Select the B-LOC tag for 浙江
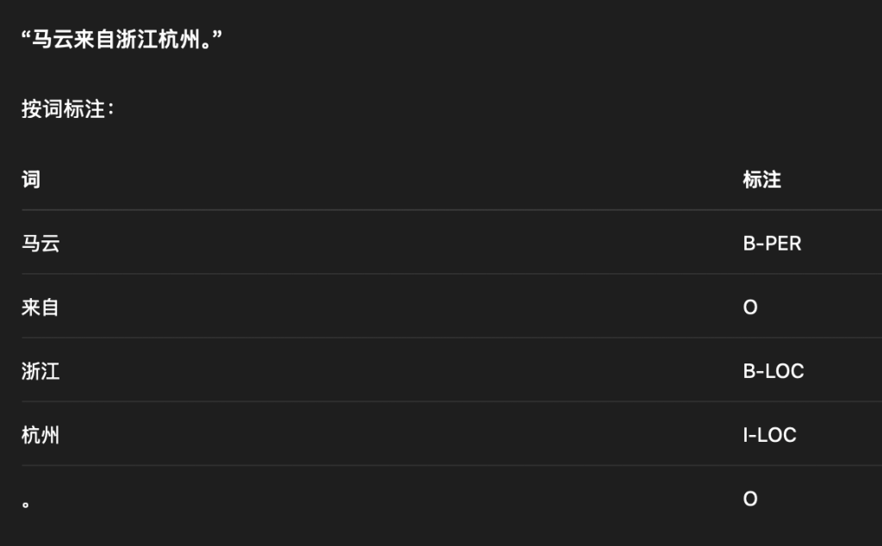This screenshot has width=882, height=546. (x=773, y=371)
